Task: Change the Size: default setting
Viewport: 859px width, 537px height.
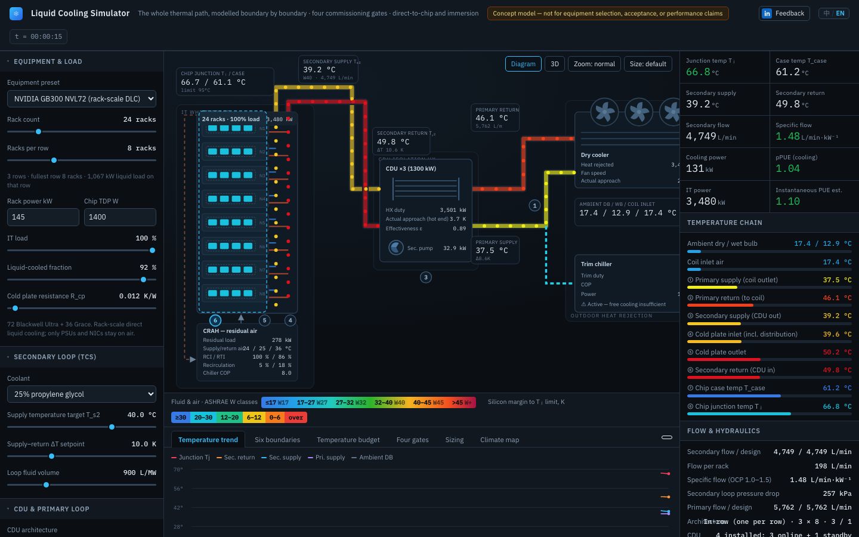Action: point(648,64)
